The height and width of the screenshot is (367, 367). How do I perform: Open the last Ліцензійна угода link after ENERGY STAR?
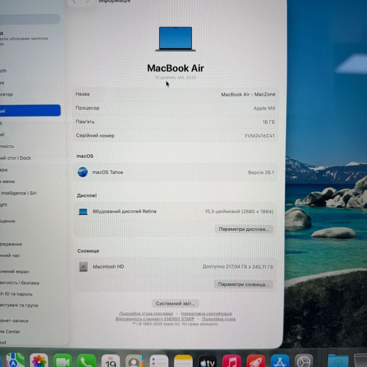pyautogui.click(x=219, y=319)
